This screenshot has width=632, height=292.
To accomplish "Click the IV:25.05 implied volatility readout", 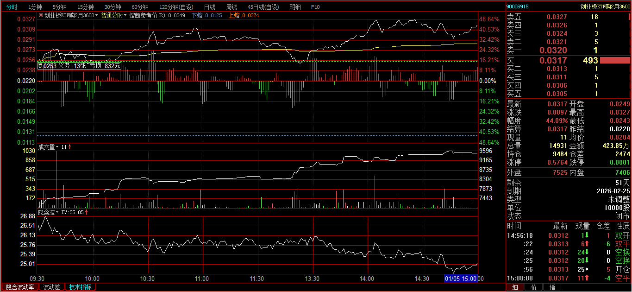I will (x=72, y=212).
